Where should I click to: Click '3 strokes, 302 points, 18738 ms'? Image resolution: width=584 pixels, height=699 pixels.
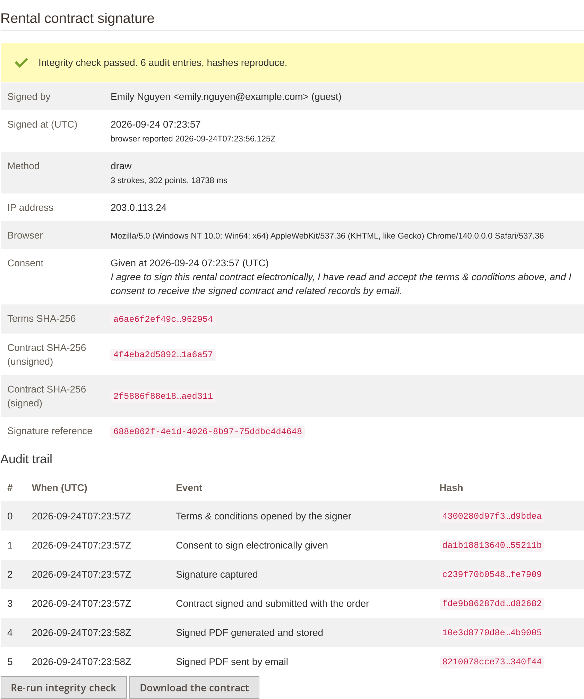(x=169, y=180)
